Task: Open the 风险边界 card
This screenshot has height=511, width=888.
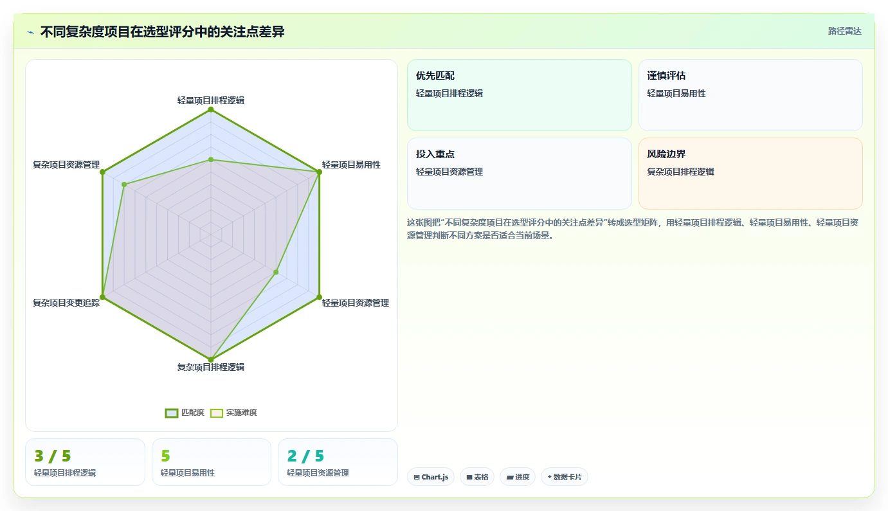Action: [x=750, y=174]
